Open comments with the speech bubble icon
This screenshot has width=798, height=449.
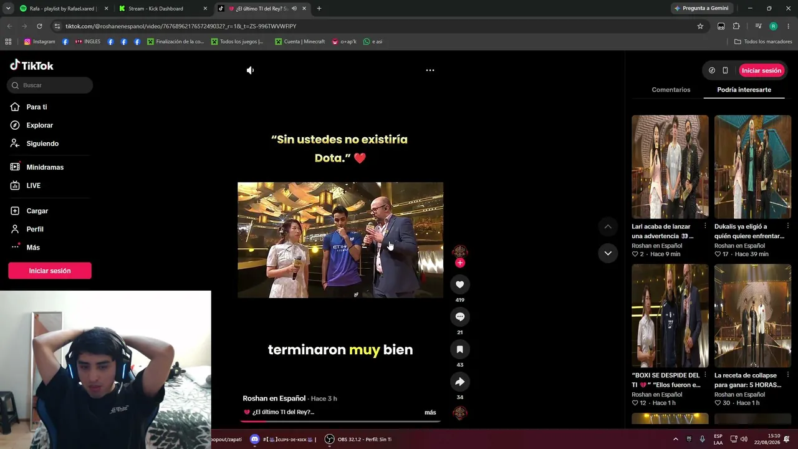tap(459, 317)
